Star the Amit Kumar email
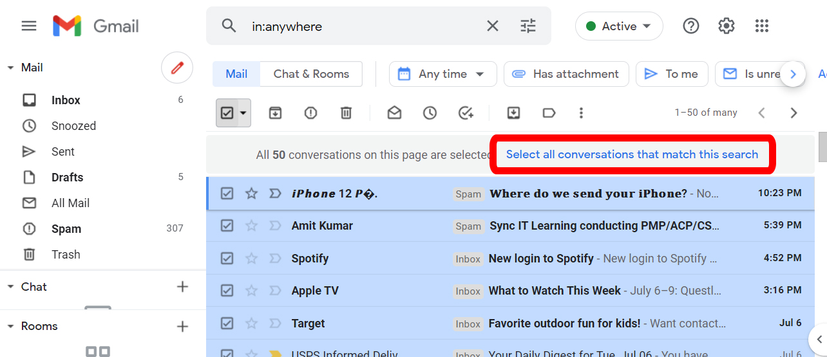This screenshot has width=827, height=357. 251,226
